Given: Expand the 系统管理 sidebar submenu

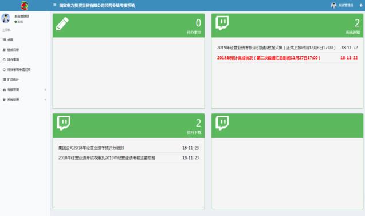Looking at the screenshot, I should pyautogui.click(x=25, y=100).
